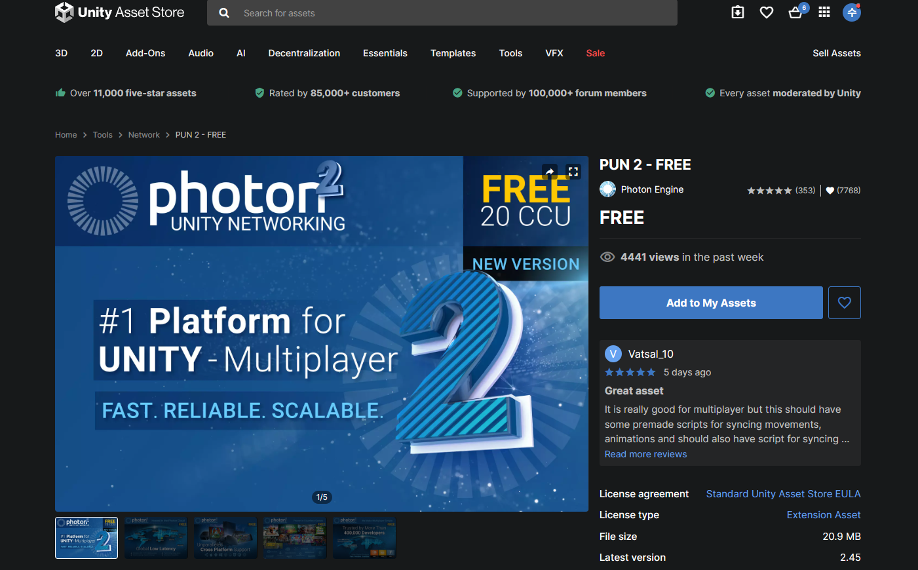Open the AI category menu
918x570 pixels.
(241, 53)
